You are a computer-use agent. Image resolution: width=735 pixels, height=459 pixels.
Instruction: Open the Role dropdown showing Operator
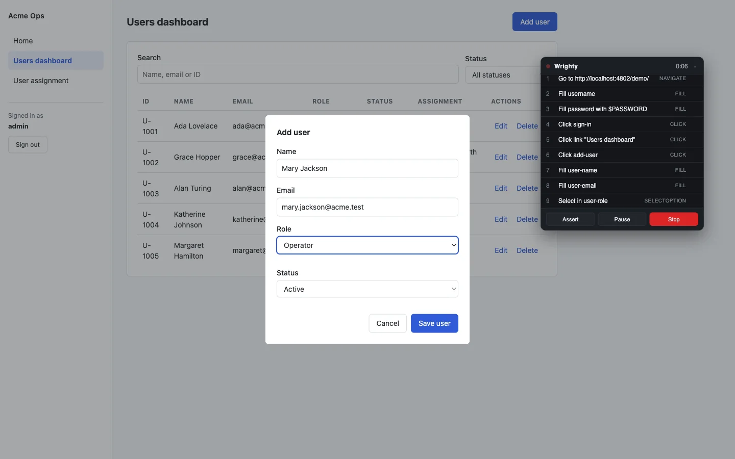(367, 245)
